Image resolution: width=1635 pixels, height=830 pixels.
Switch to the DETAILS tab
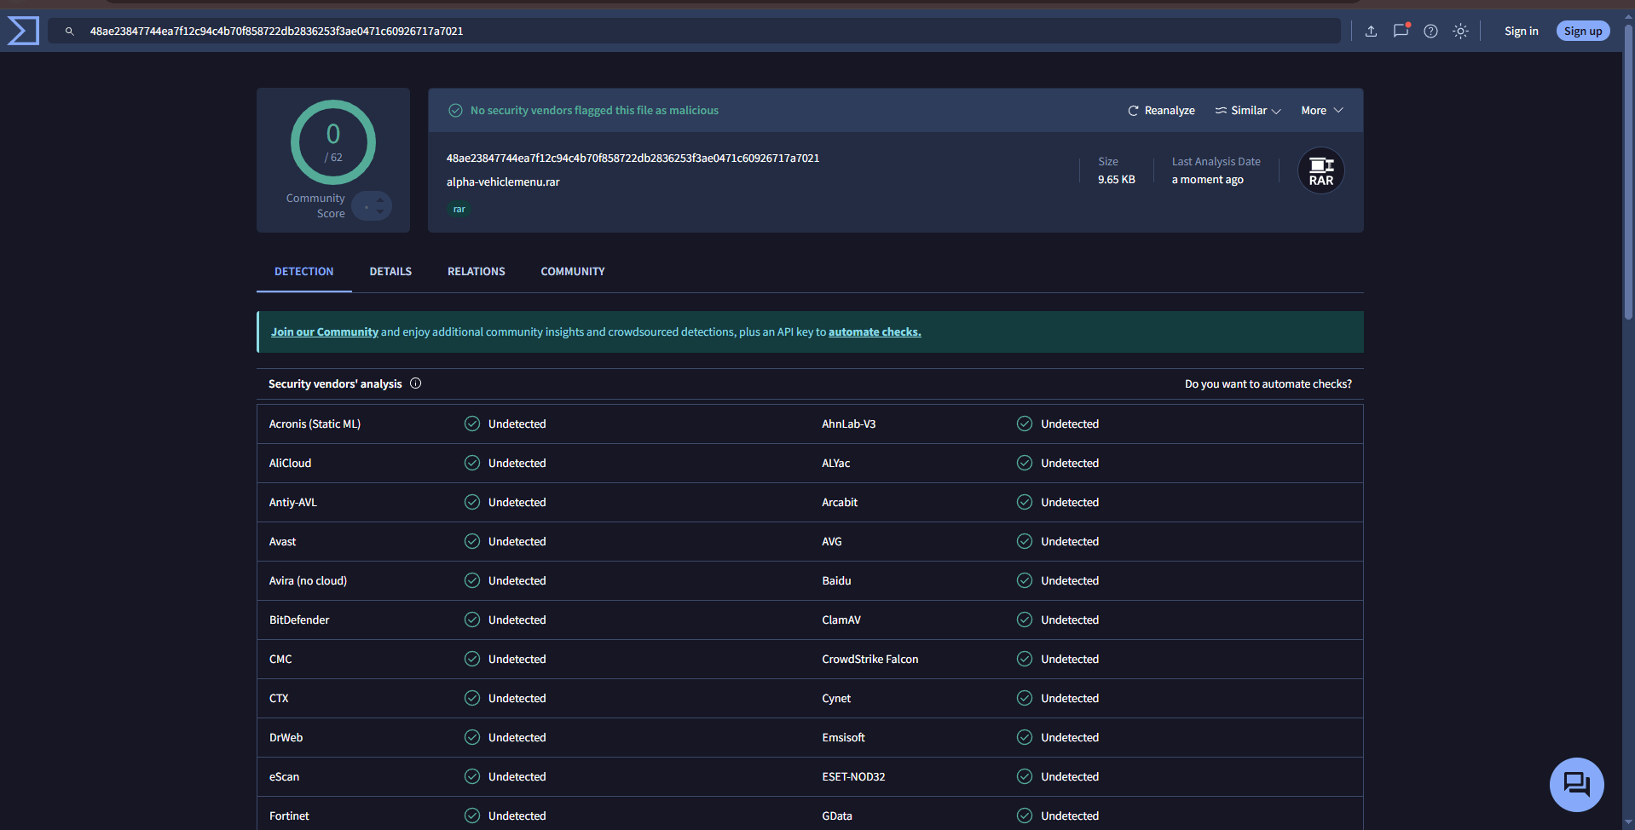pyautogui.click(x=390, y=271)
